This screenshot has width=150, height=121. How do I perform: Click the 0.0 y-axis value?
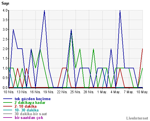click(x=5, y=88)
